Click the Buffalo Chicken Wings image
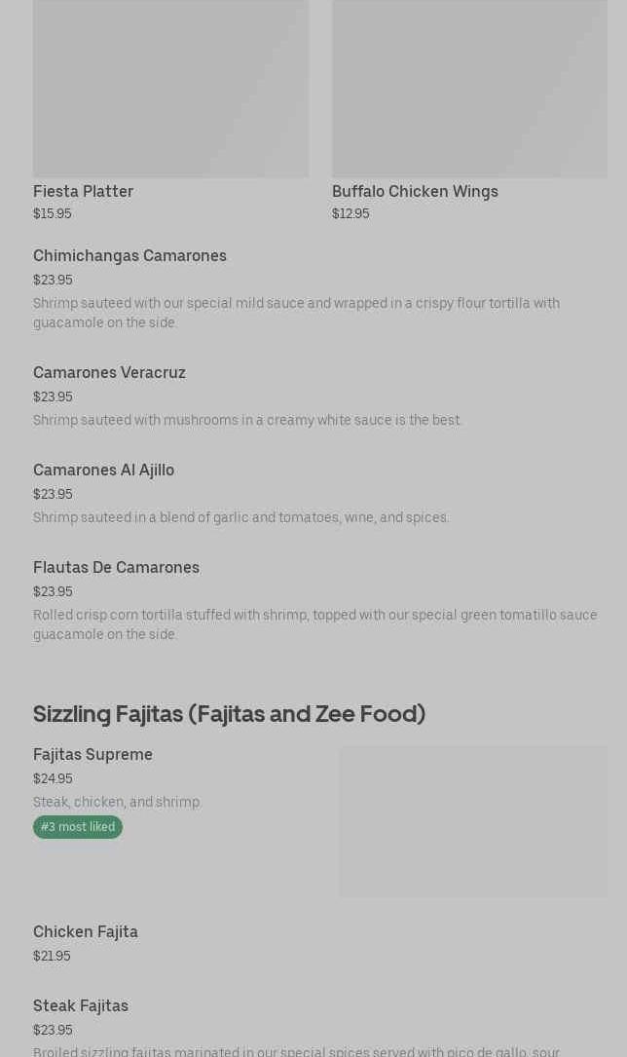The image size is (627, 1057). click(x=469, y=88)
